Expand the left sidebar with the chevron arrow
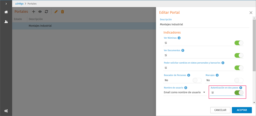Viewport: 256px width, 116px height. (6, 4)
